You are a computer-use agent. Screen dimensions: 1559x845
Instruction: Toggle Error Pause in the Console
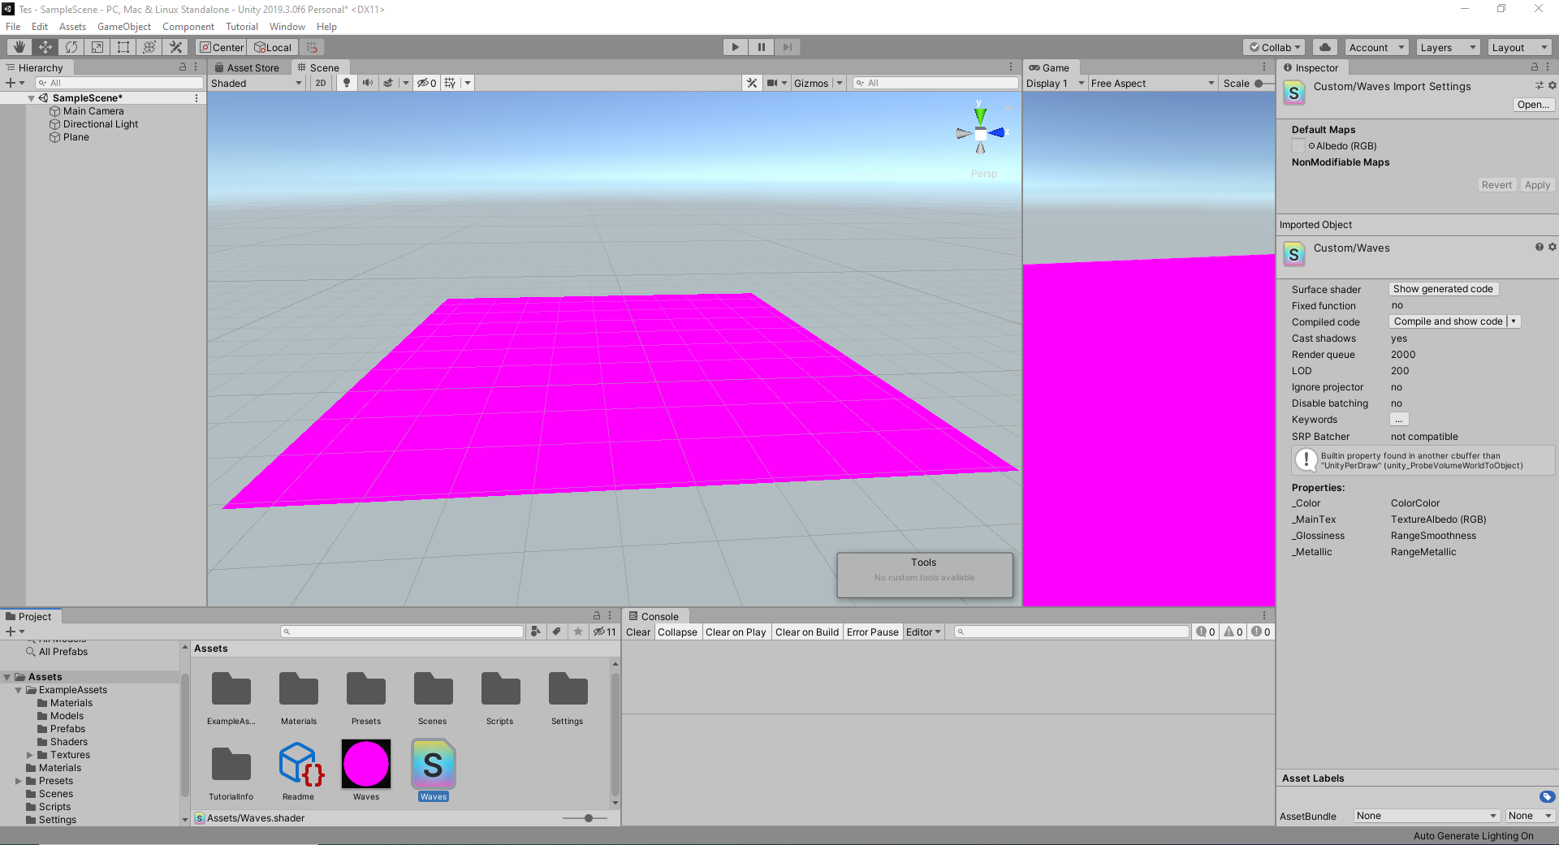click(873, 632)
